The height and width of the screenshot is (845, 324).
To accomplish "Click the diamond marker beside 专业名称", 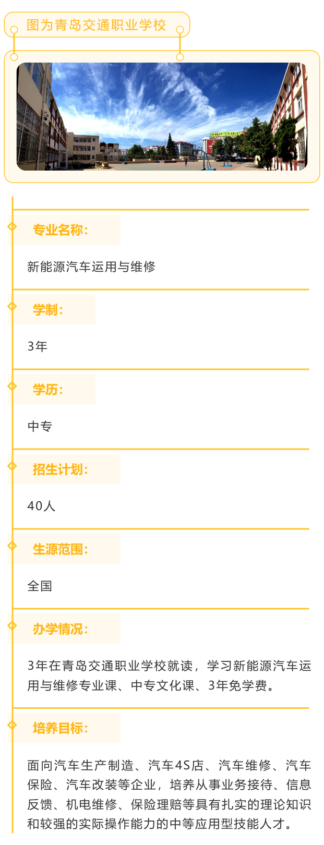I will (13, 226).
